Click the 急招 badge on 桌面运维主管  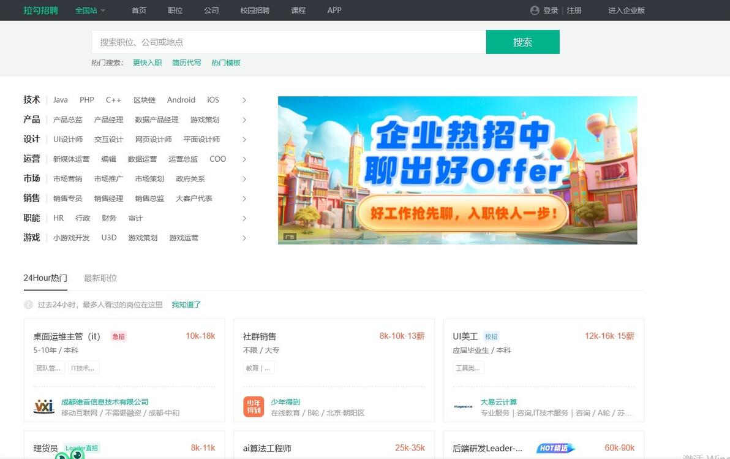click(x=119, y=336)
